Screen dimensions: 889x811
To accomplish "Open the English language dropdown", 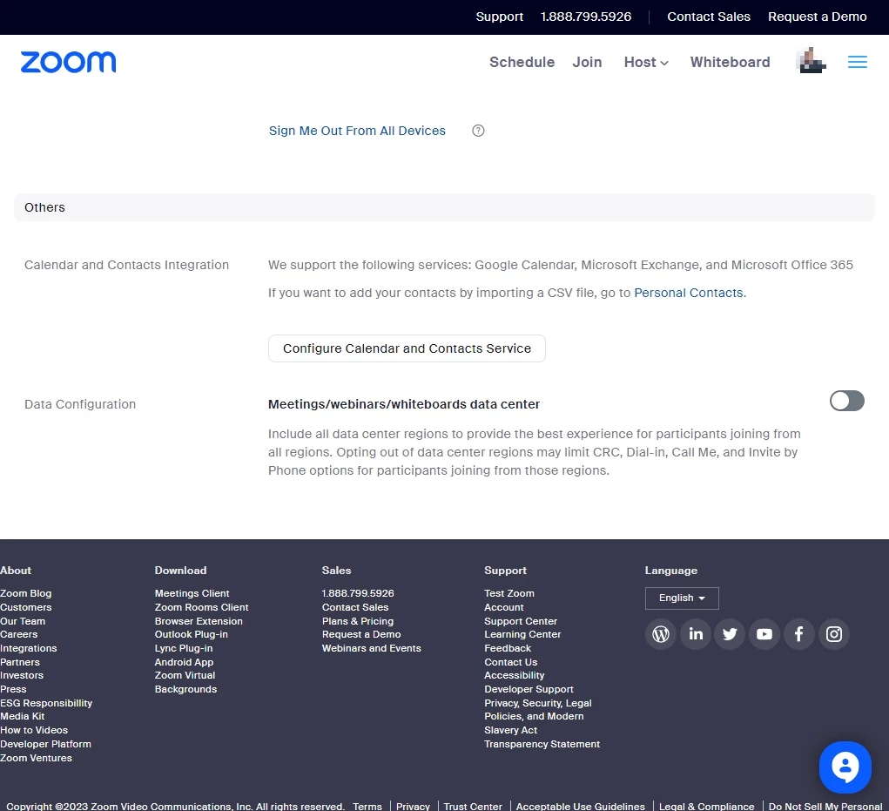I will (x=682, y=598).
